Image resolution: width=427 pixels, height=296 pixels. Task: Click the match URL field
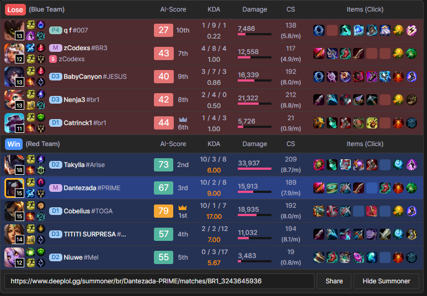(x=159, y=281)
